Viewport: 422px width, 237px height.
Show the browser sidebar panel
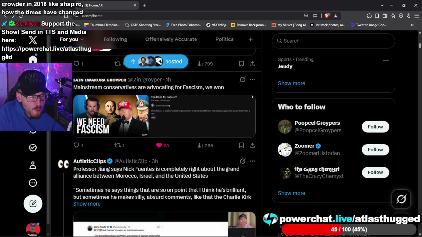click(x=377, y=16)
